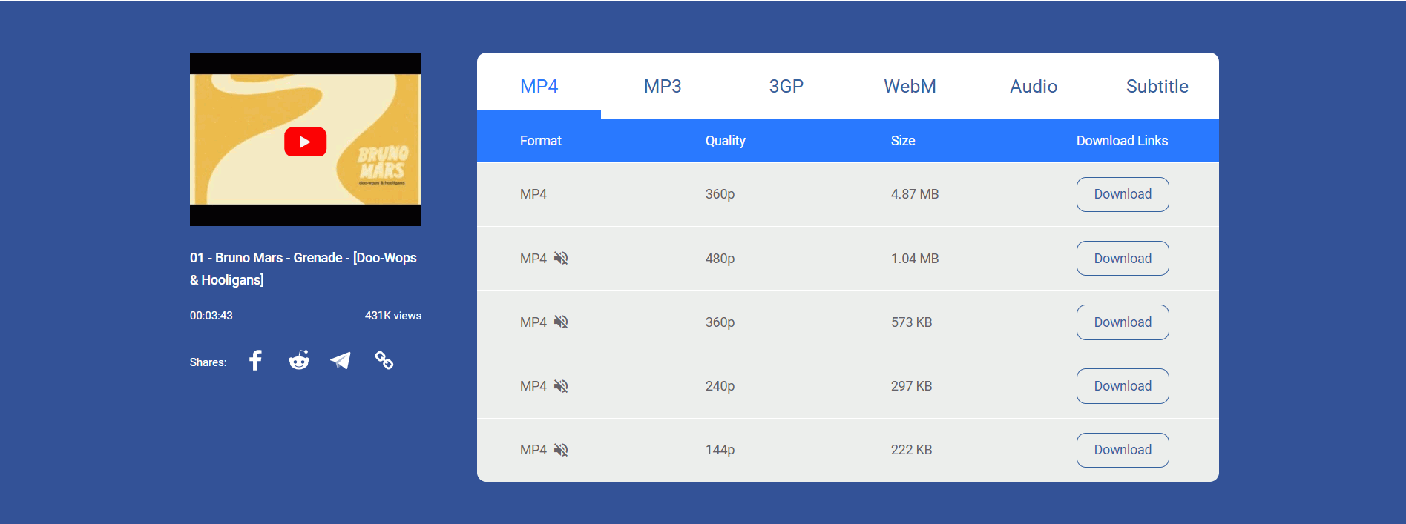Go to the Subtitle tab
The width and height of the screenshot is (1406, 524).
click(1157, 86)
